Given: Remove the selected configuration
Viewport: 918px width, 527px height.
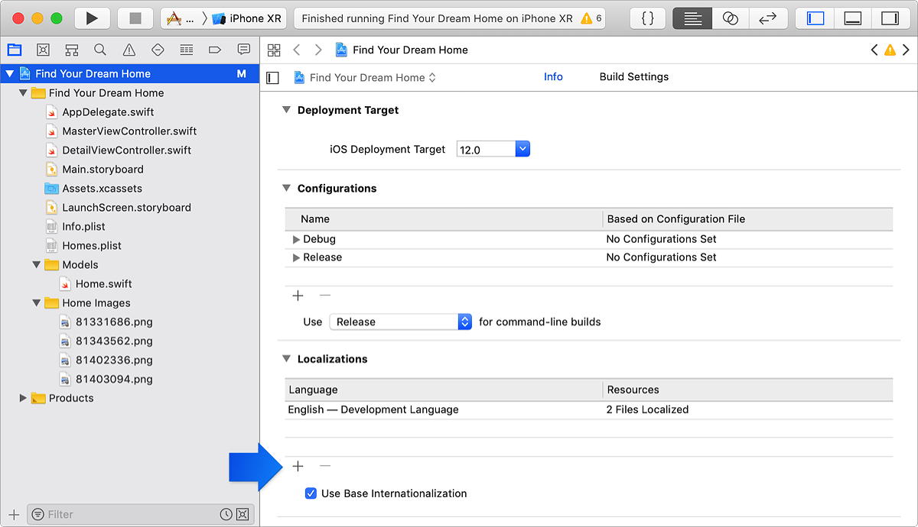Looking at the screenshot, I should (x=325, y=296).
